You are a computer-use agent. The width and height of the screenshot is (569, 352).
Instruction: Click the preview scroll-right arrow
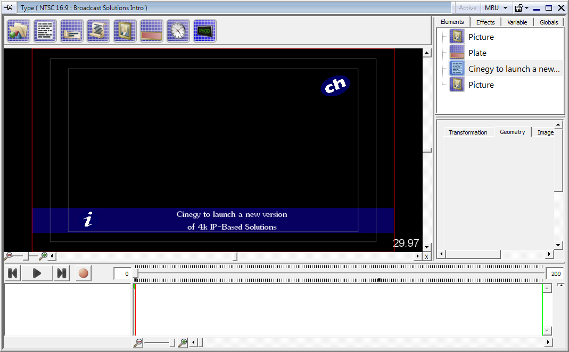pyautogui.click(x=418, y=256)
